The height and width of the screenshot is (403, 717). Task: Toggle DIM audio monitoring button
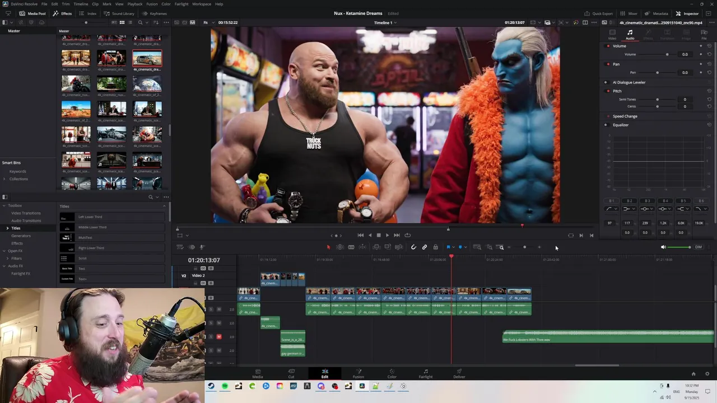click(699, 247)
